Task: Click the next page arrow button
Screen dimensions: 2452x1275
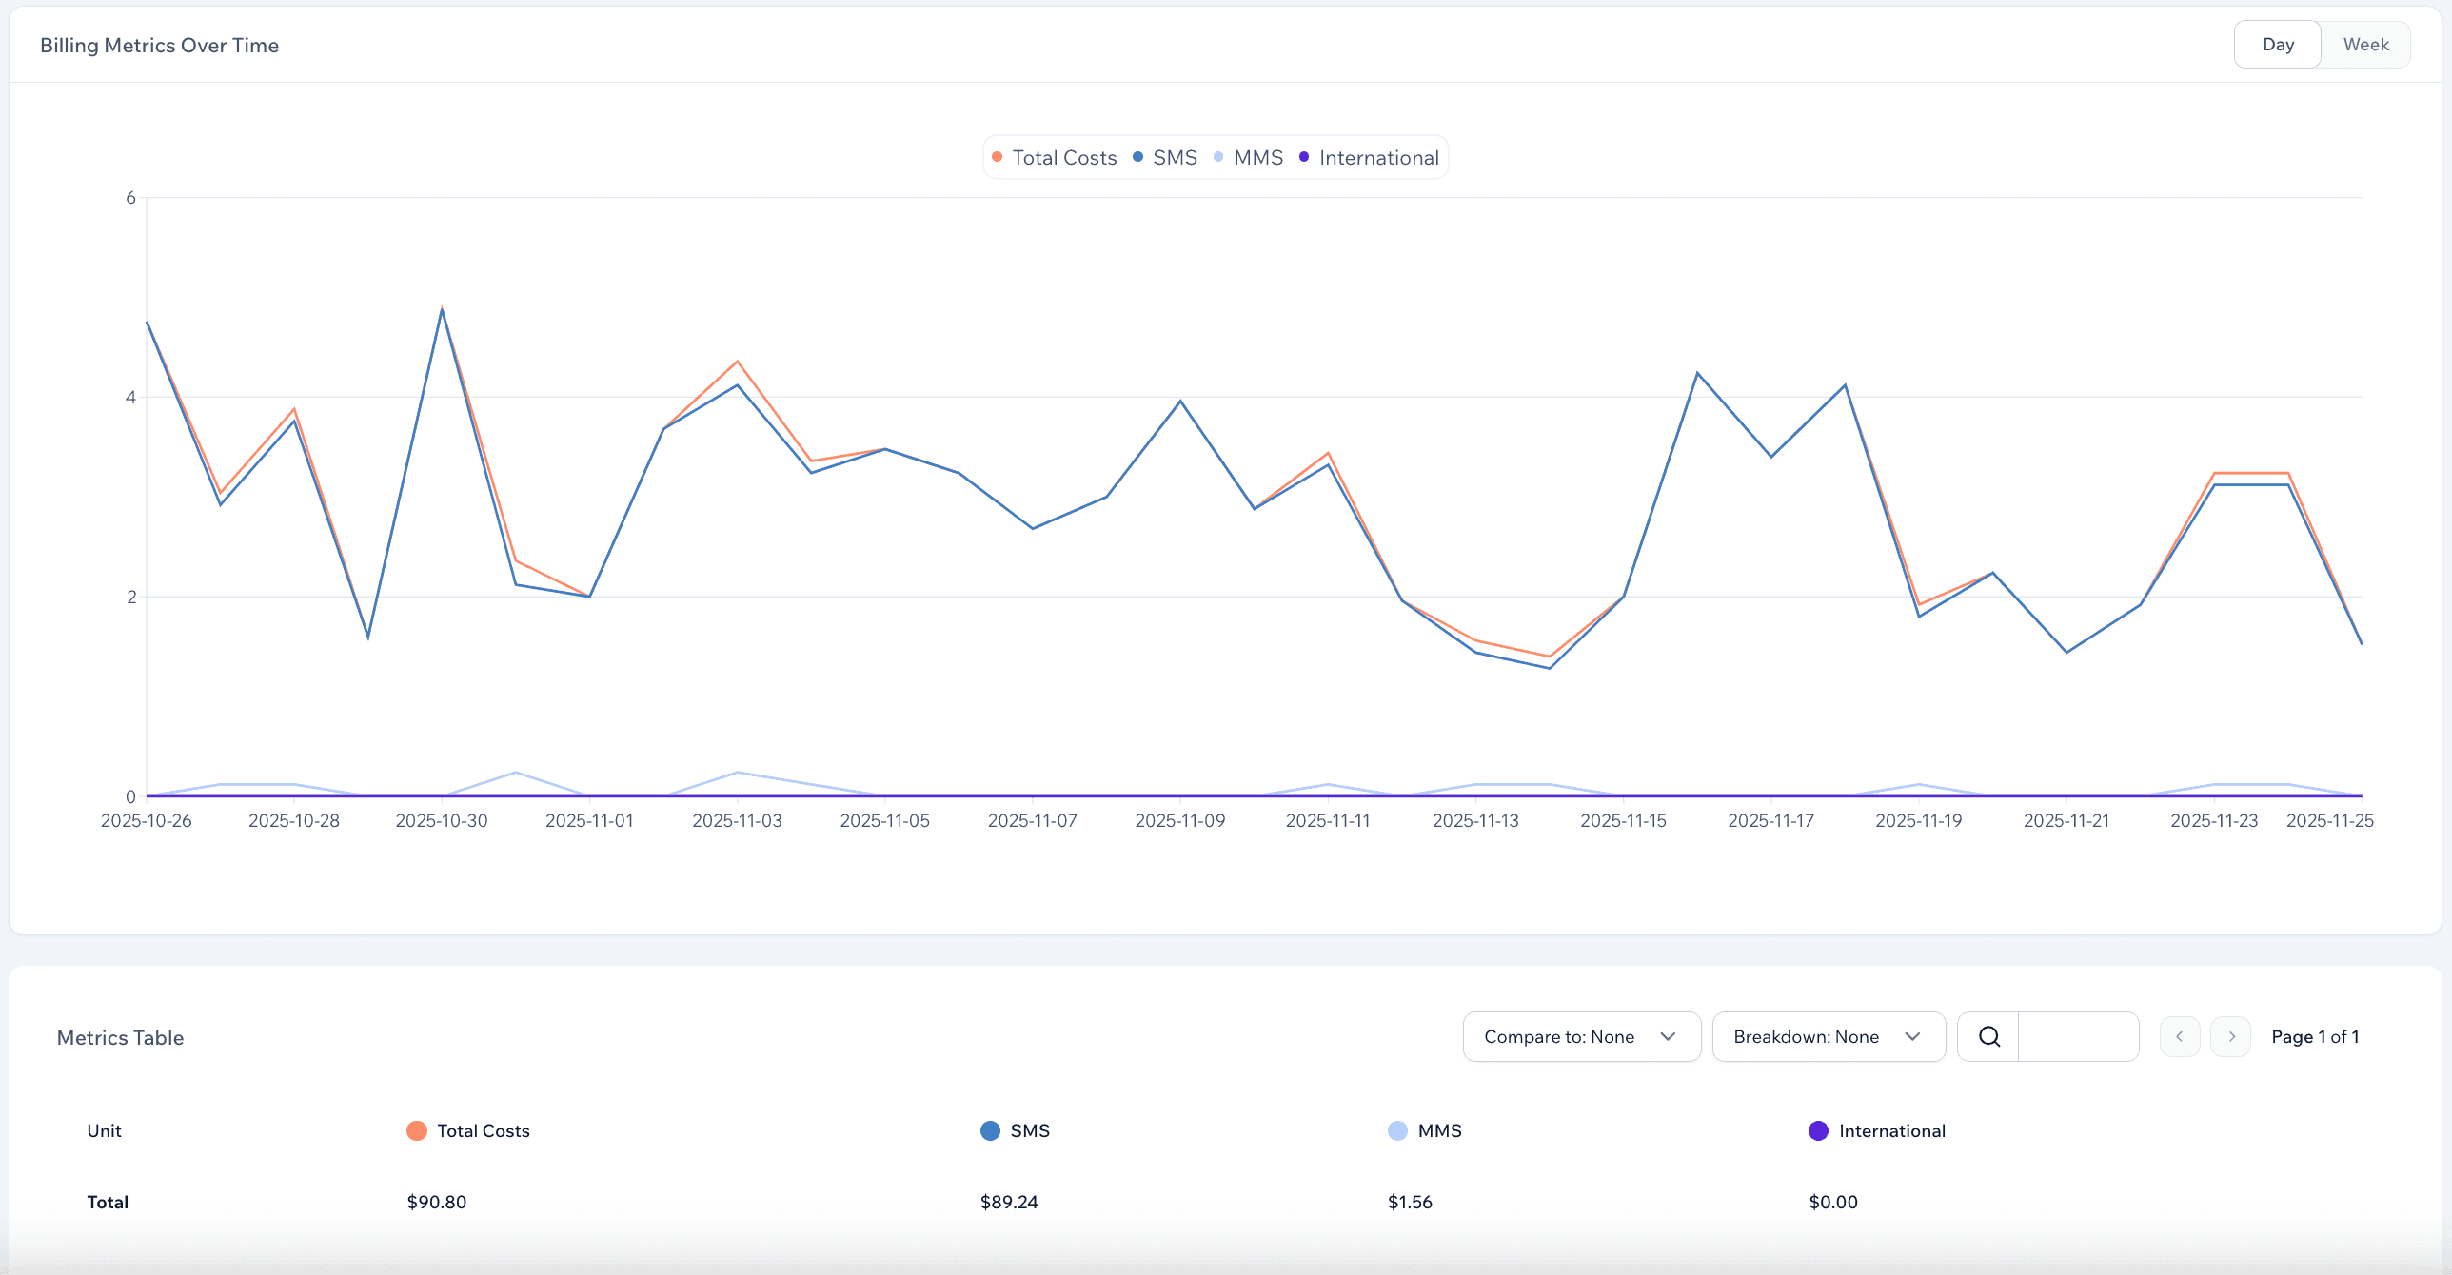Action: tap(2230, 1036)
